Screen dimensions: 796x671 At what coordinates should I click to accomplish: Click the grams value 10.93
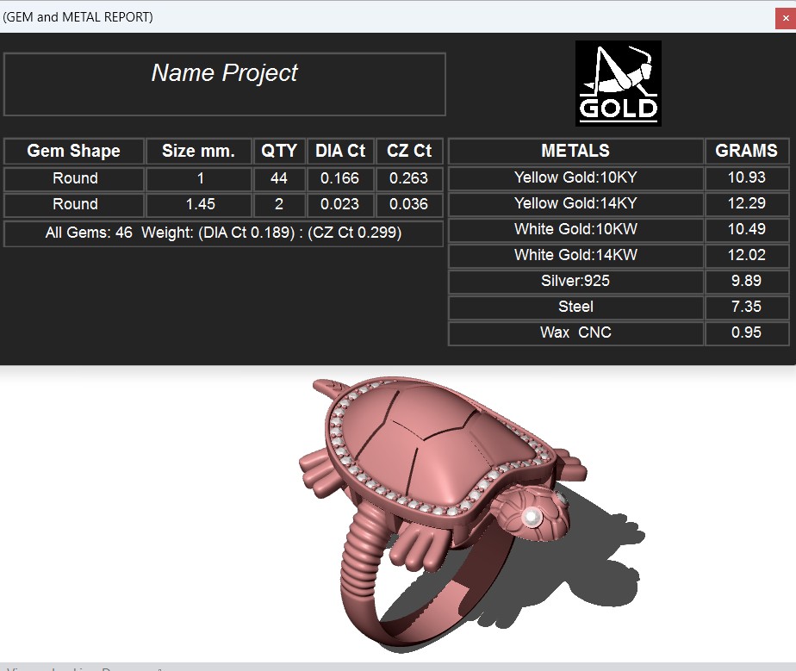747,177
